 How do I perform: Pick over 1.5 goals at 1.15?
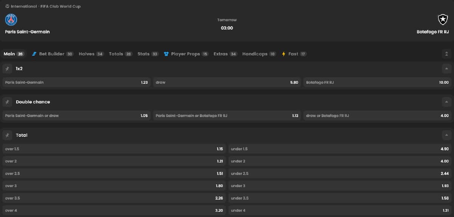tap(114, 149)
